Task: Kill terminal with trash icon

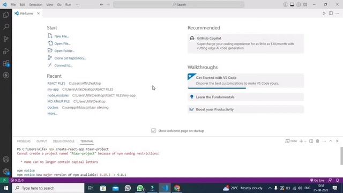Action: pyautogui.click(x=318, y=141)
